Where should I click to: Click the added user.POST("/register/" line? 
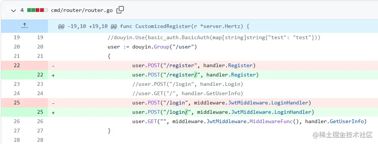point(195,75)
